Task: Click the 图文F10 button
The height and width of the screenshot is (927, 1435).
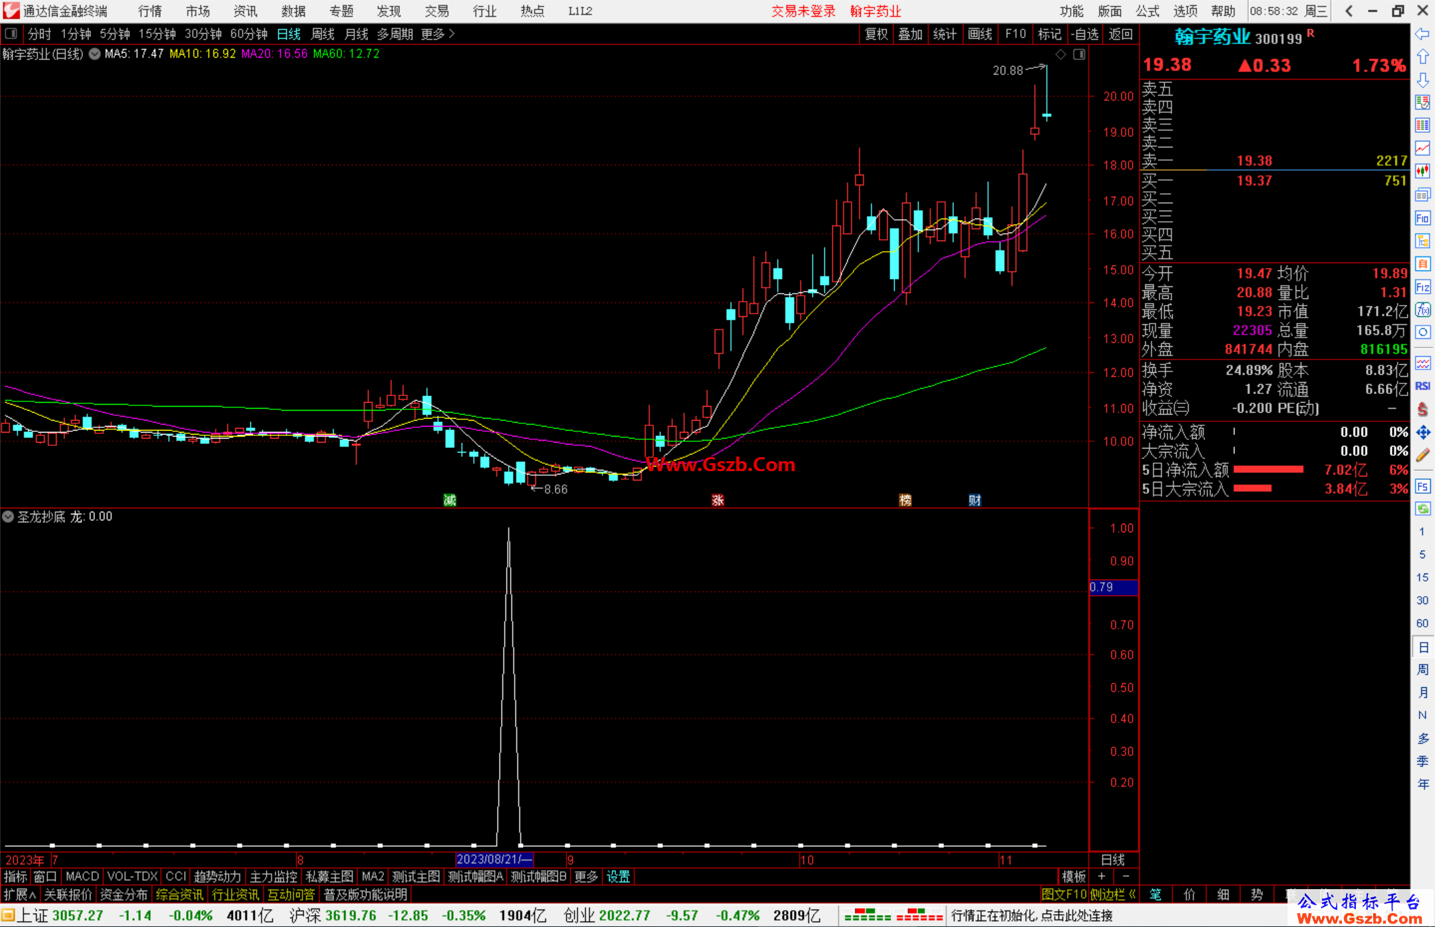Action: pyautogui.click(x=1064, y=894)
